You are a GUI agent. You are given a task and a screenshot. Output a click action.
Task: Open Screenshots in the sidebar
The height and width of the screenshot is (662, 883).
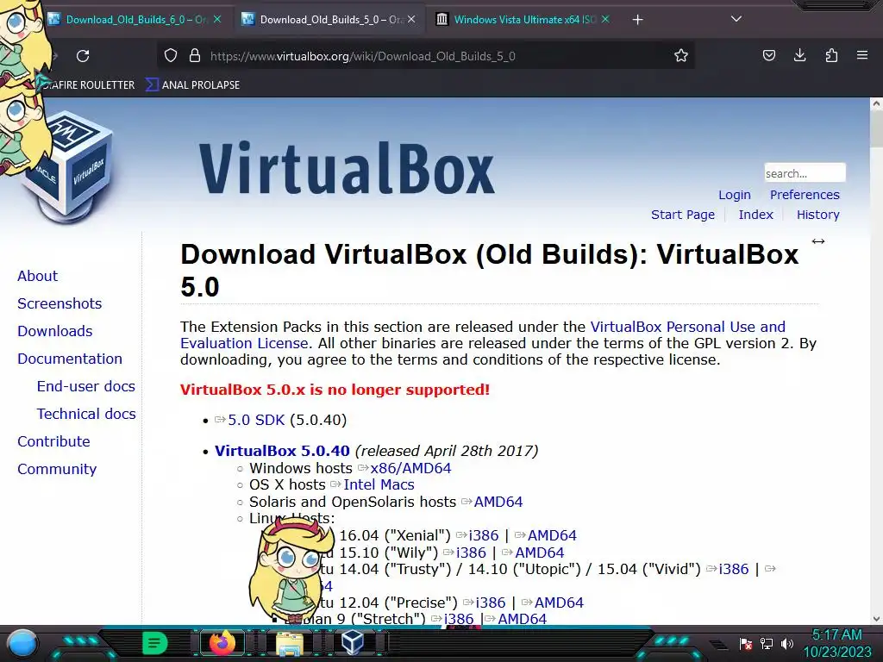59,303
